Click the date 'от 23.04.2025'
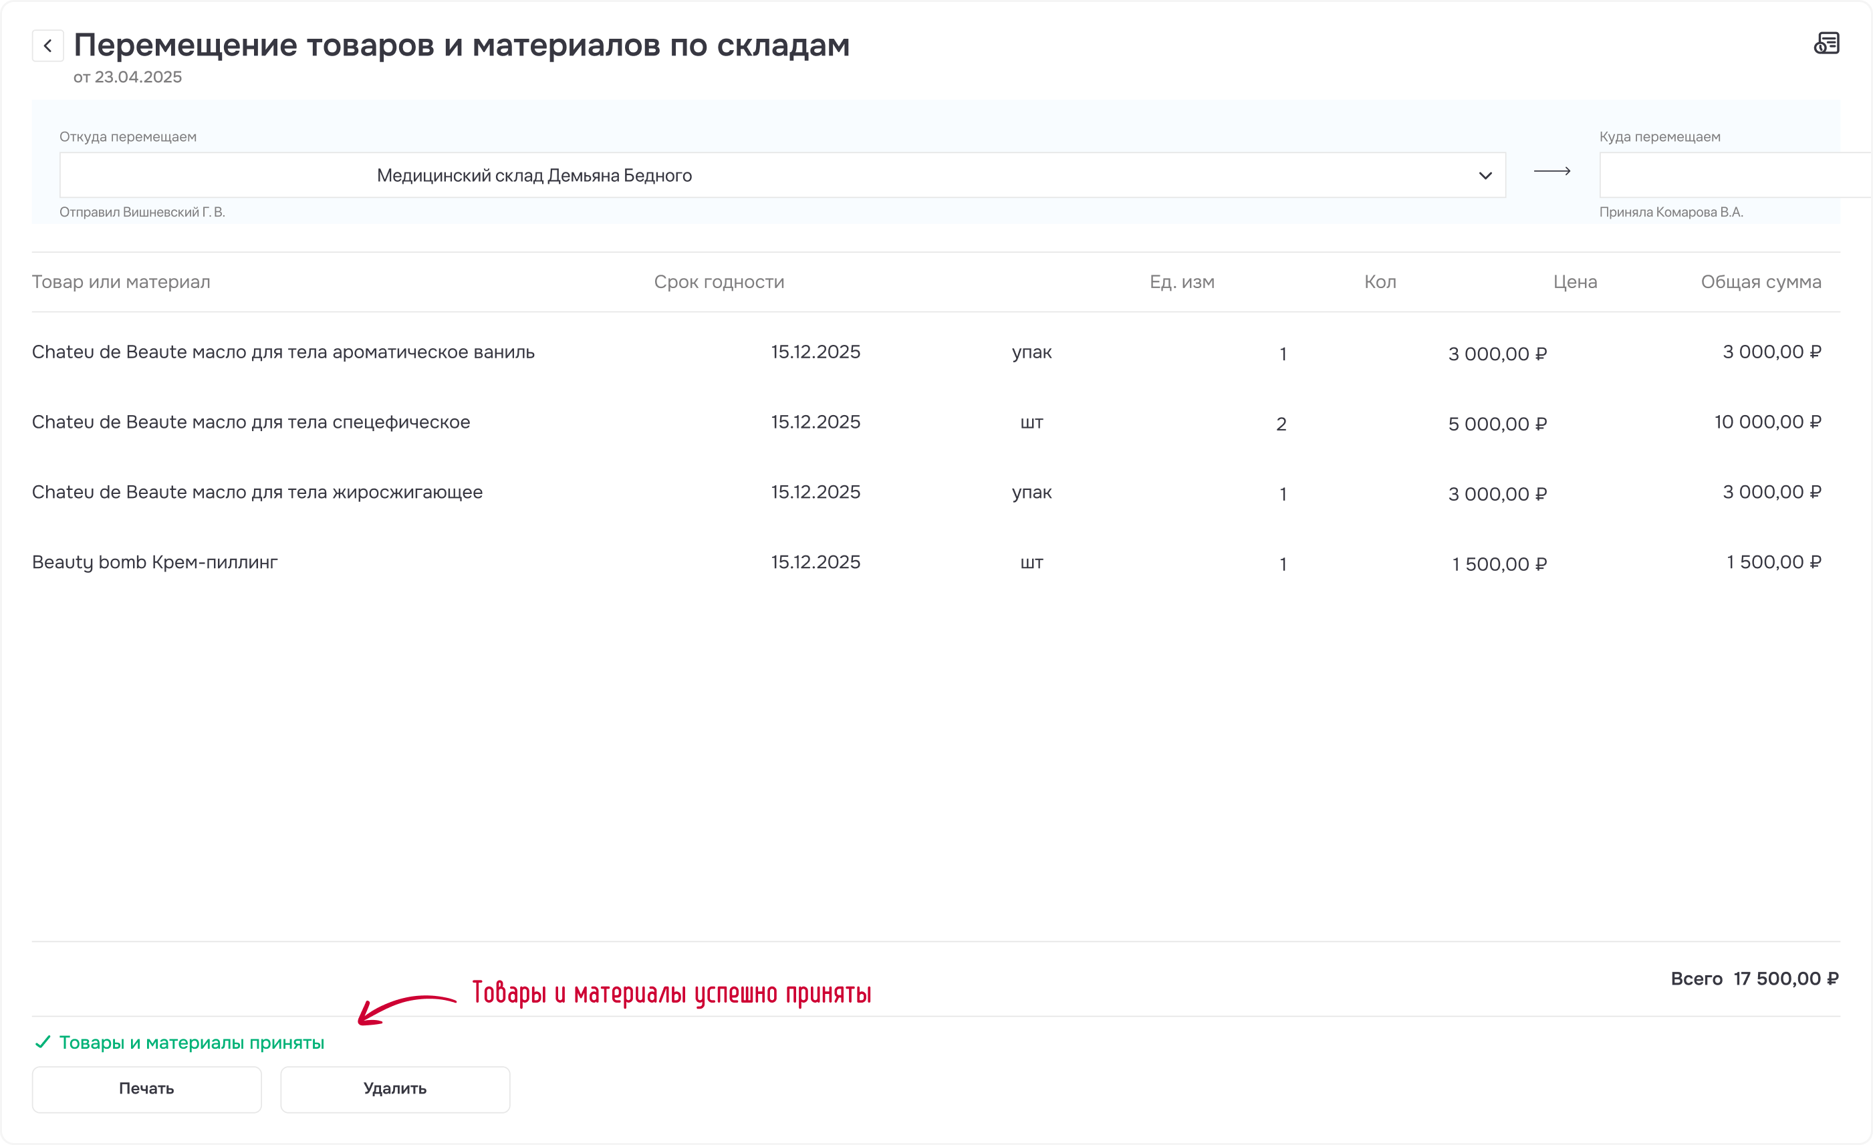1873x1145 pixels. click(128, 77)
